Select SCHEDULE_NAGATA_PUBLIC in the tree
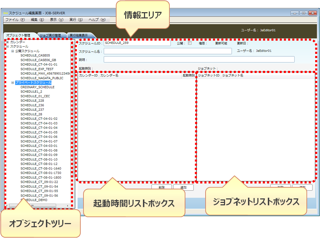320x238 pixels. [42, 78]
